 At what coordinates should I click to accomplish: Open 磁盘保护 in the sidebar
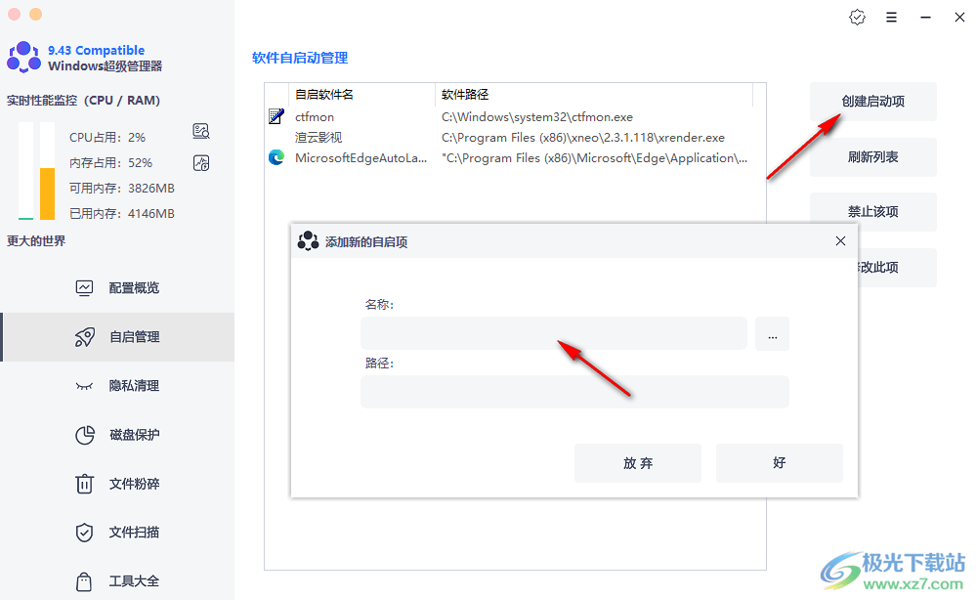(118, 435)
